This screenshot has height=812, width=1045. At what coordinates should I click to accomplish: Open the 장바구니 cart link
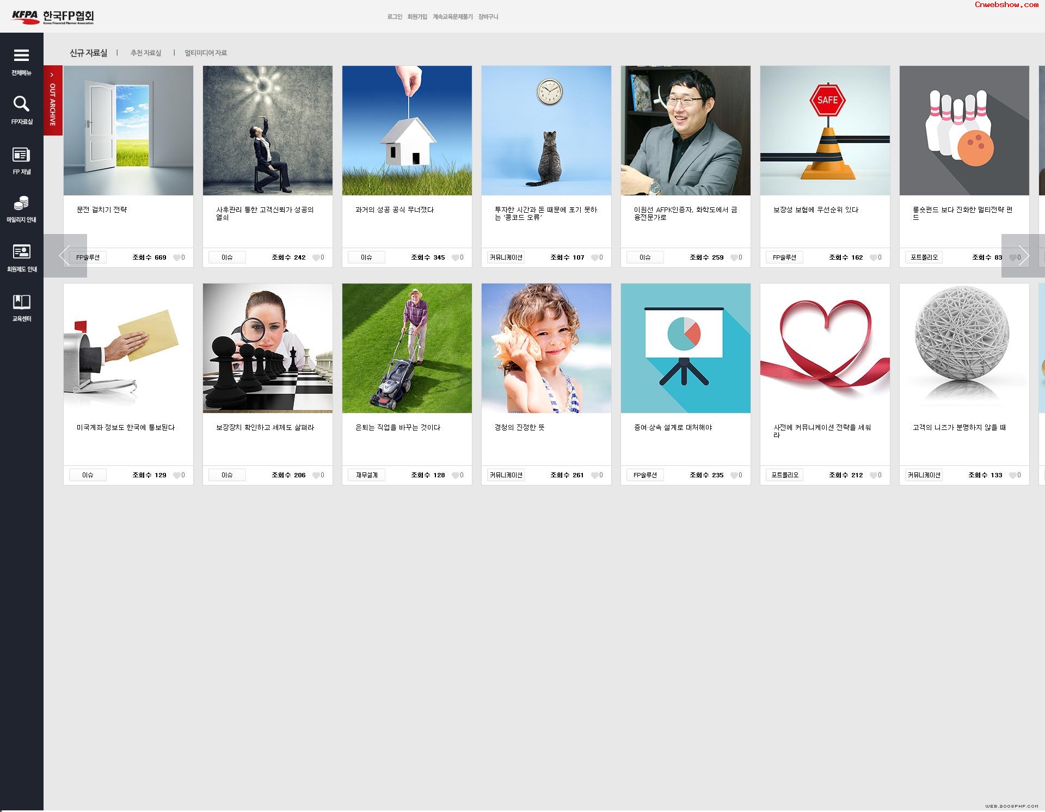(x=488, y=17)
